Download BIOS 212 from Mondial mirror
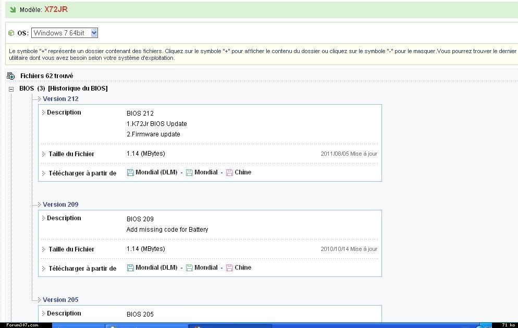 [206, 172]
